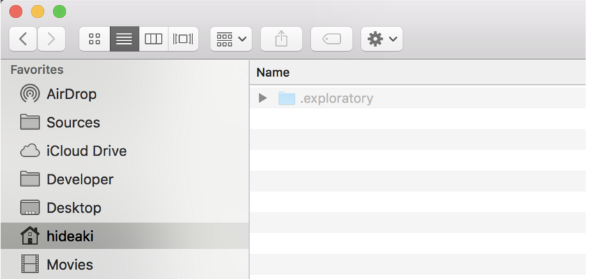Expand the .exploratory folder disclosure triangle

pyautogui.click(x=263, y=98)
